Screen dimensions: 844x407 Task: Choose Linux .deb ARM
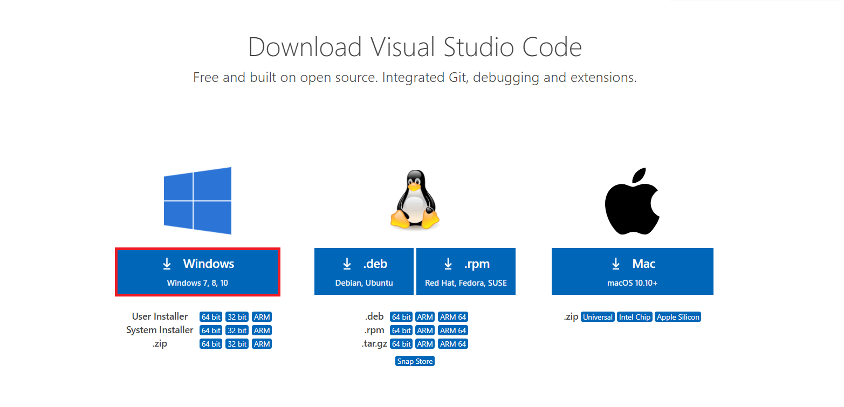pyautogui.click(x=425, y=317)
